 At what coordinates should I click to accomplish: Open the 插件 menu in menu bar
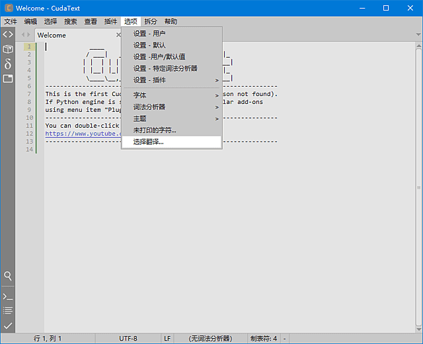[110, 21]
